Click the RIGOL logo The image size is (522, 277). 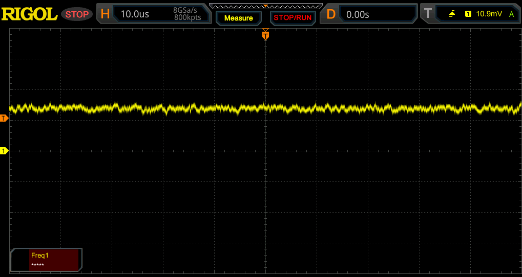[x=29, y=14]
